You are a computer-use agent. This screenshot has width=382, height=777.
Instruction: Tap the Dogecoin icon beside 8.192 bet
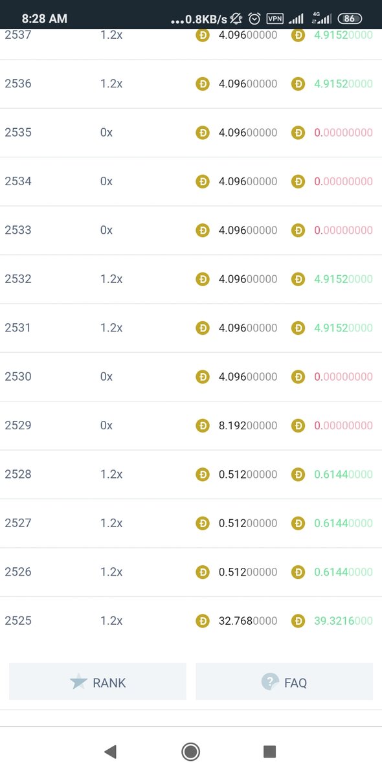[x=203, y=425]
